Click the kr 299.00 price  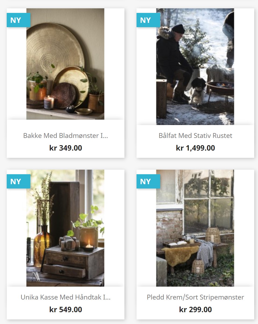pyautogui.click(x=195, y=309)
